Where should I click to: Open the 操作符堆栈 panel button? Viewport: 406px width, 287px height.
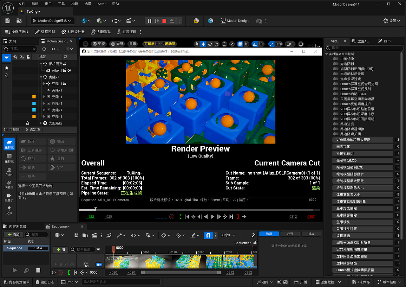point(17,32)
